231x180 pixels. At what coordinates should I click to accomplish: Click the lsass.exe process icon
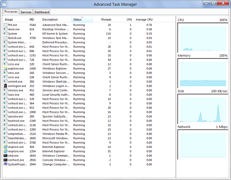(x=6, y=95)
